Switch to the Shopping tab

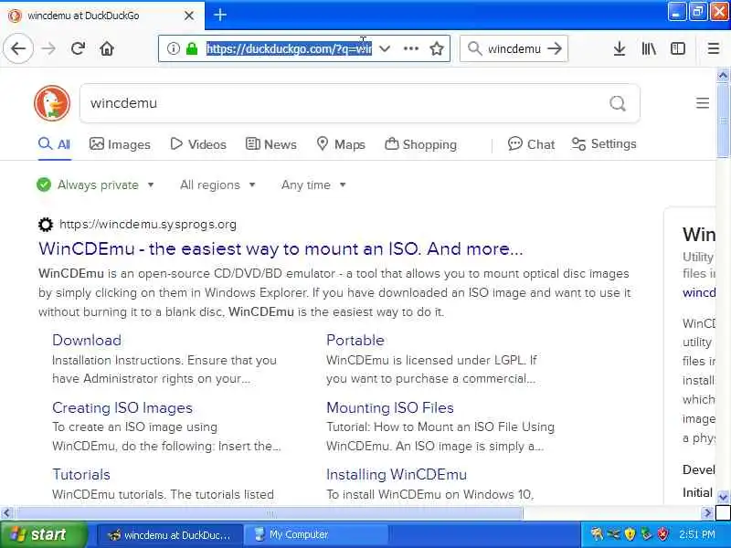(420, 144)
